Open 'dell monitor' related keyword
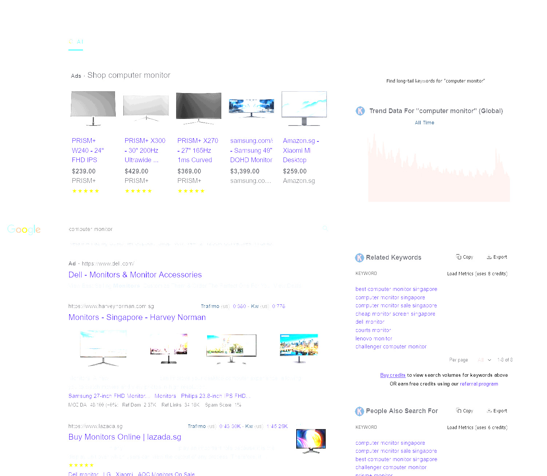This screenshot has height=476, width=547. (x=370, y=322)
